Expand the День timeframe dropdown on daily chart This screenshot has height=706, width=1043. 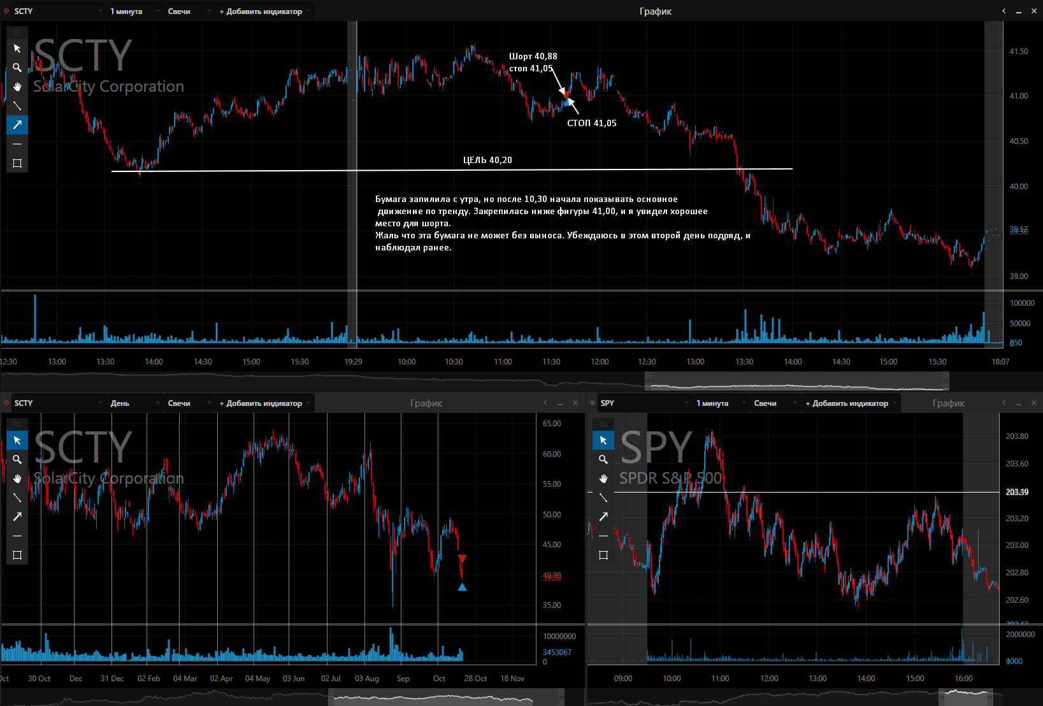pyautogui.click(x=133, y=403)
